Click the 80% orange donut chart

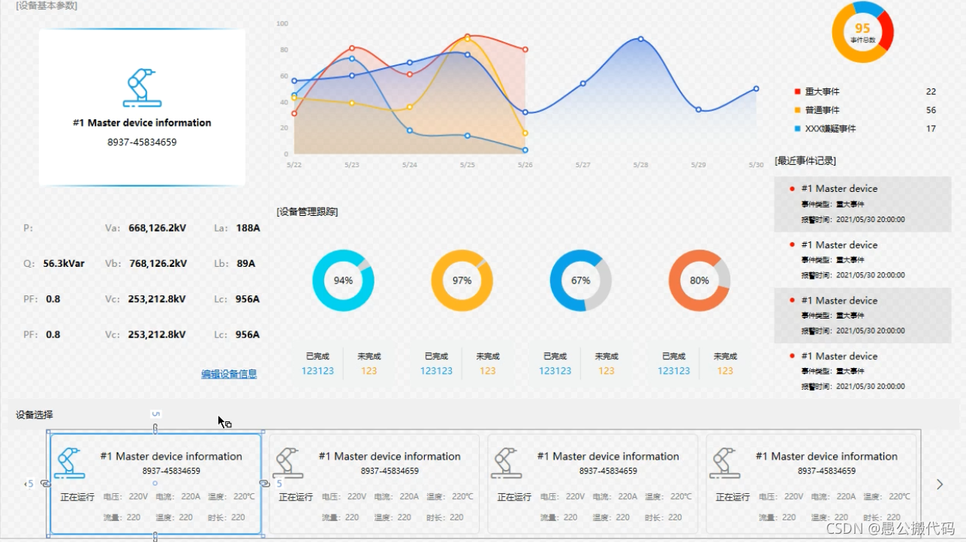tap(699, 280)
